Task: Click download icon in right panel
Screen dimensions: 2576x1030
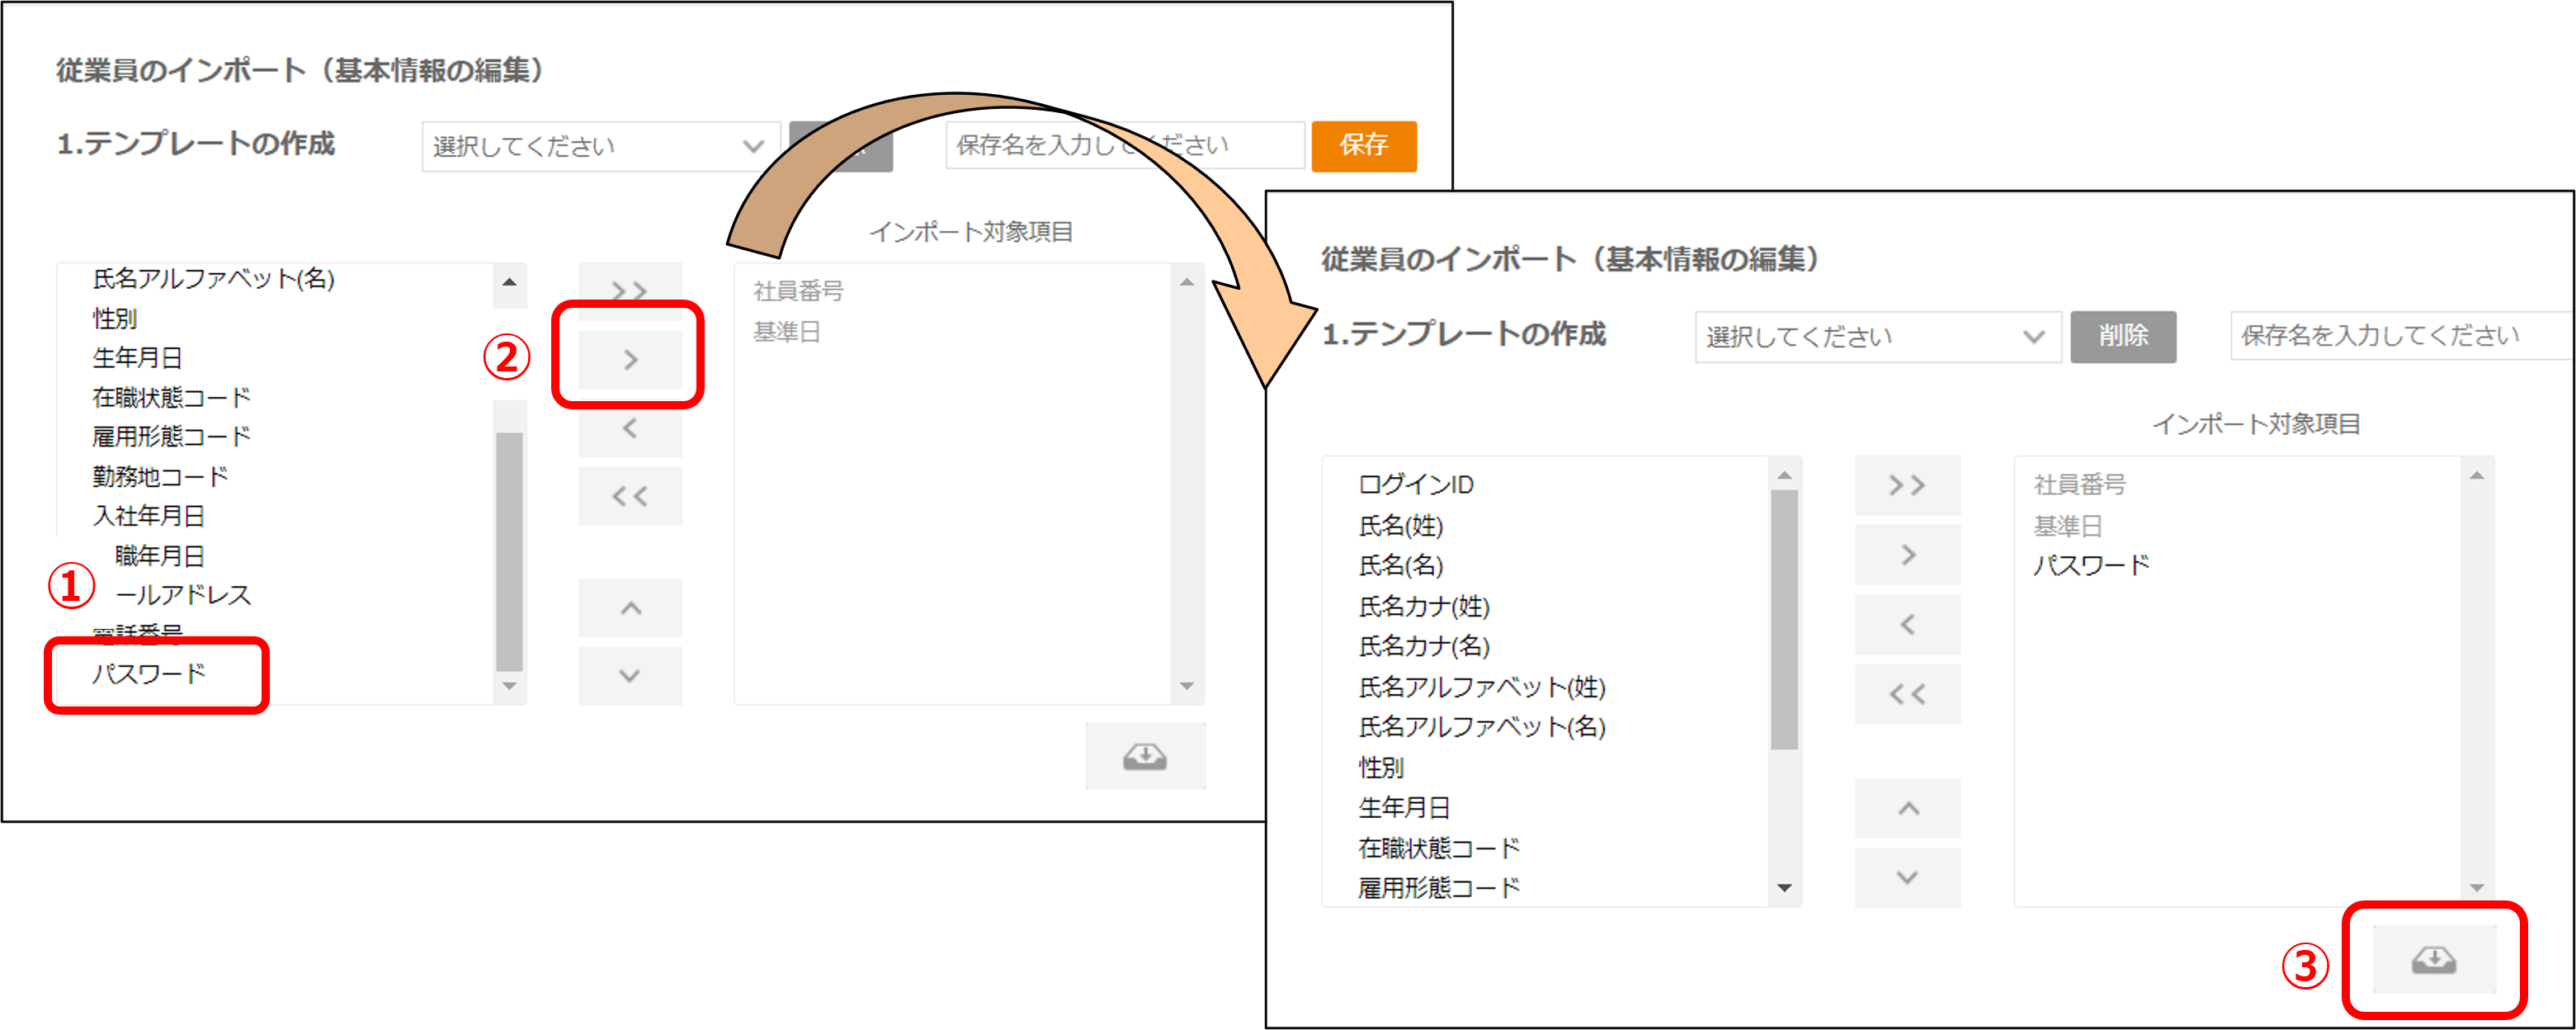Action: 2433,960
